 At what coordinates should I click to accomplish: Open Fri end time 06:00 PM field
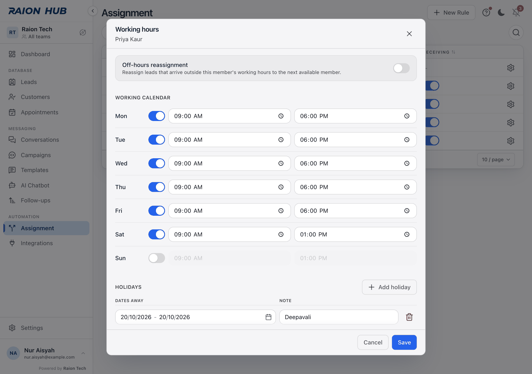pos(355,211)
